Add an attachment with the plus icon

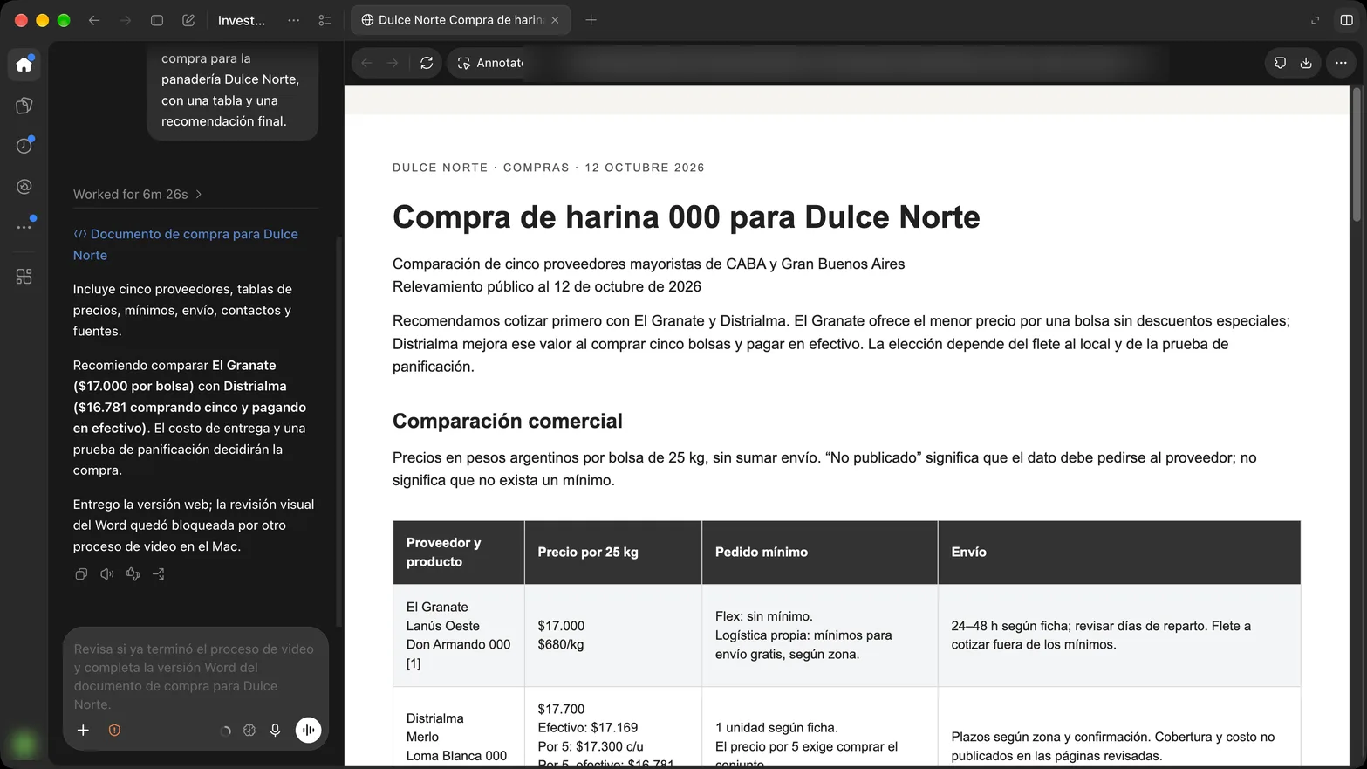pos(83,731)
